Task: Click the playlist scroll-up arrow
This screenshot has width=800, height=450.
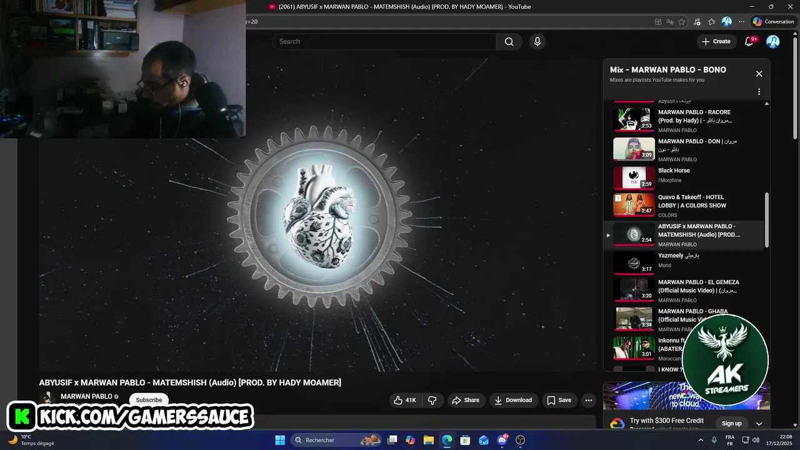Action: tap(767, 103)
